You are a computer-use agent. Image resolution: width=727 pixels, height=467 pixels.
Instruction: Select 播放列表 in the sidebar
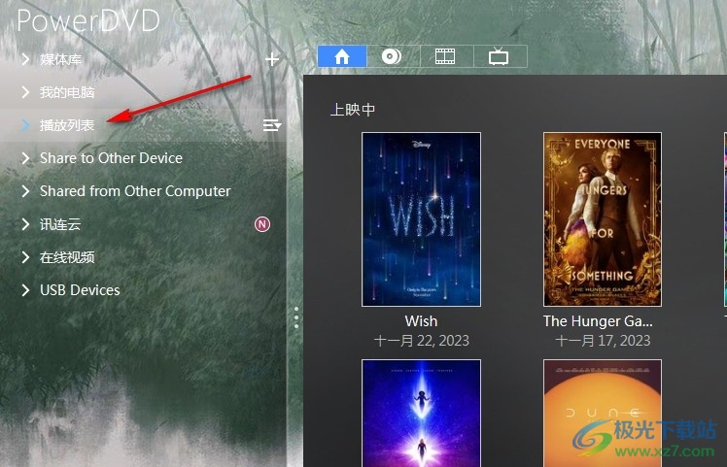click(67, 125)
